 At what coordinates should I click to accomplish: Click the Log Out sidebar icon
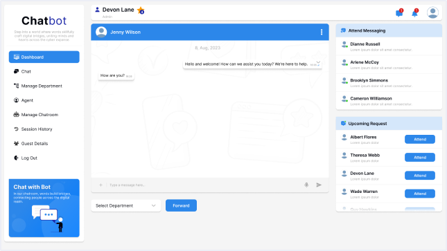tap(16, 158)
